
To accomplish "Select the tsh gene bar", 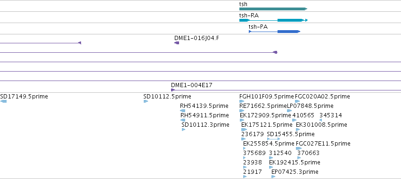I will point(273,9).
